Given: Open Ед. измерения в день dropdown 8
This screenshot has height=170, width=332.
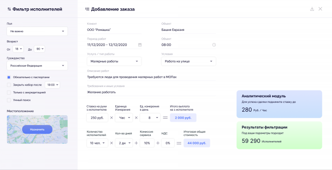Looking at the screenshot, I should [150, 118].
